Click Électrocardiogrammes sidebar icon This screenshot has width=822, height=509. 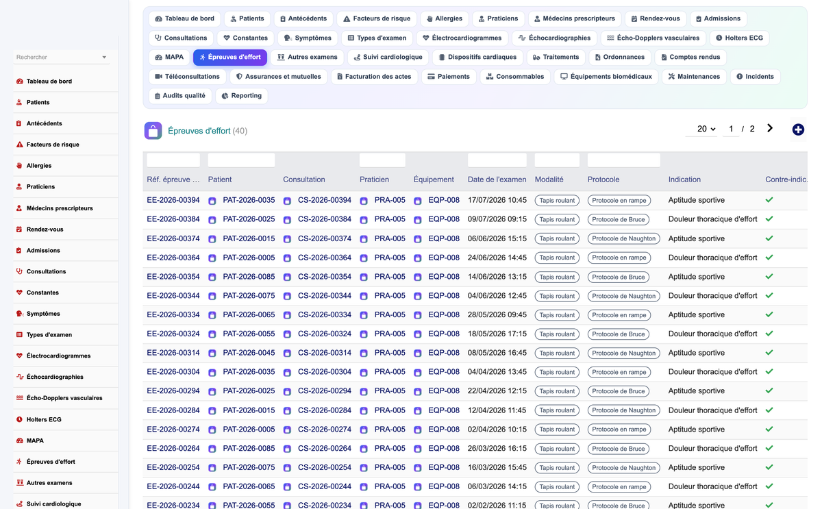coord(19,356)
